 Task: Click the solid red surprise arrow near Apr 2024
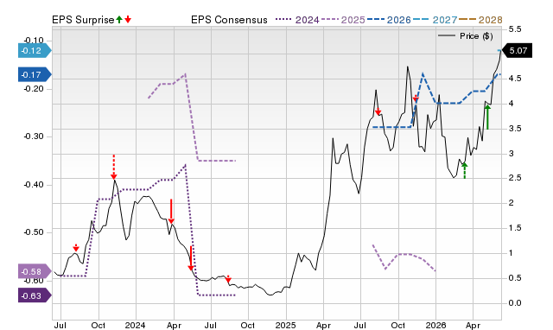coord(171,212)
